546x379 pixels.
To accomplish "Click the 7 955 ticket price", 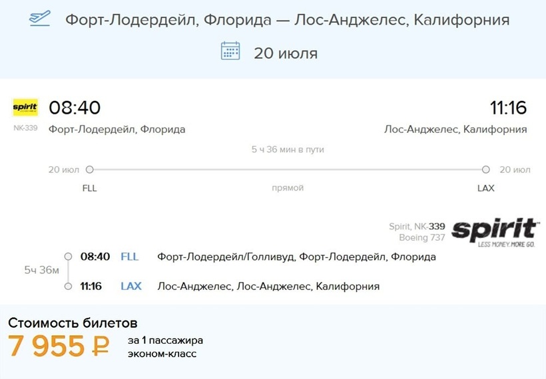I will (47, 346).
